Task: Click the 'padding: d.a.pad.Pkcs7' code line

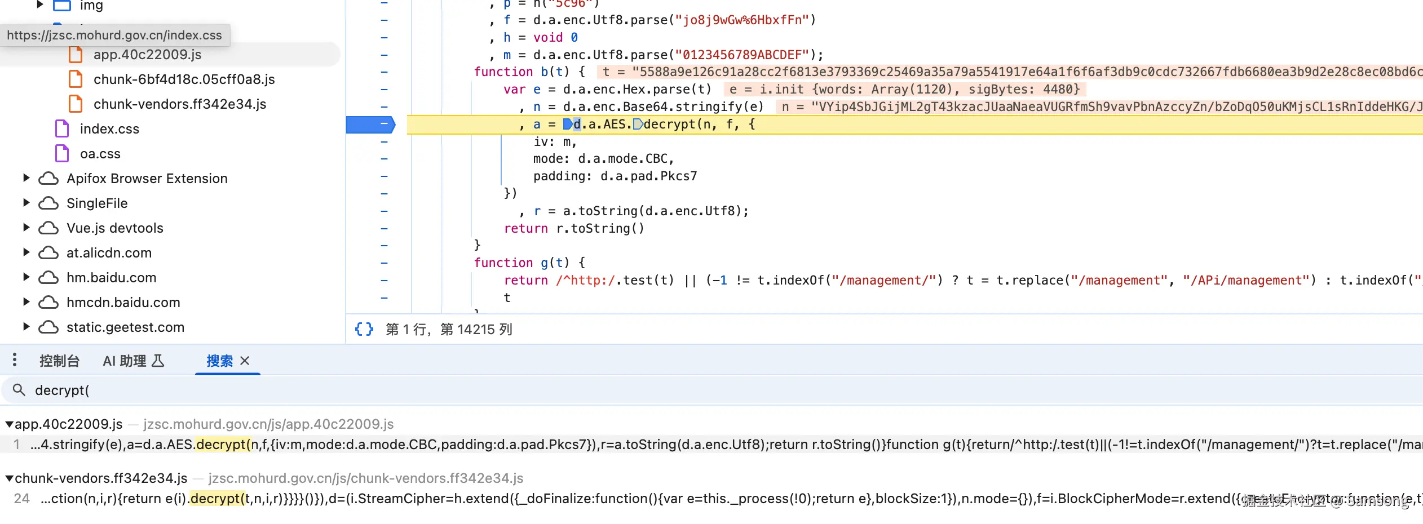Action: point(615,176)
